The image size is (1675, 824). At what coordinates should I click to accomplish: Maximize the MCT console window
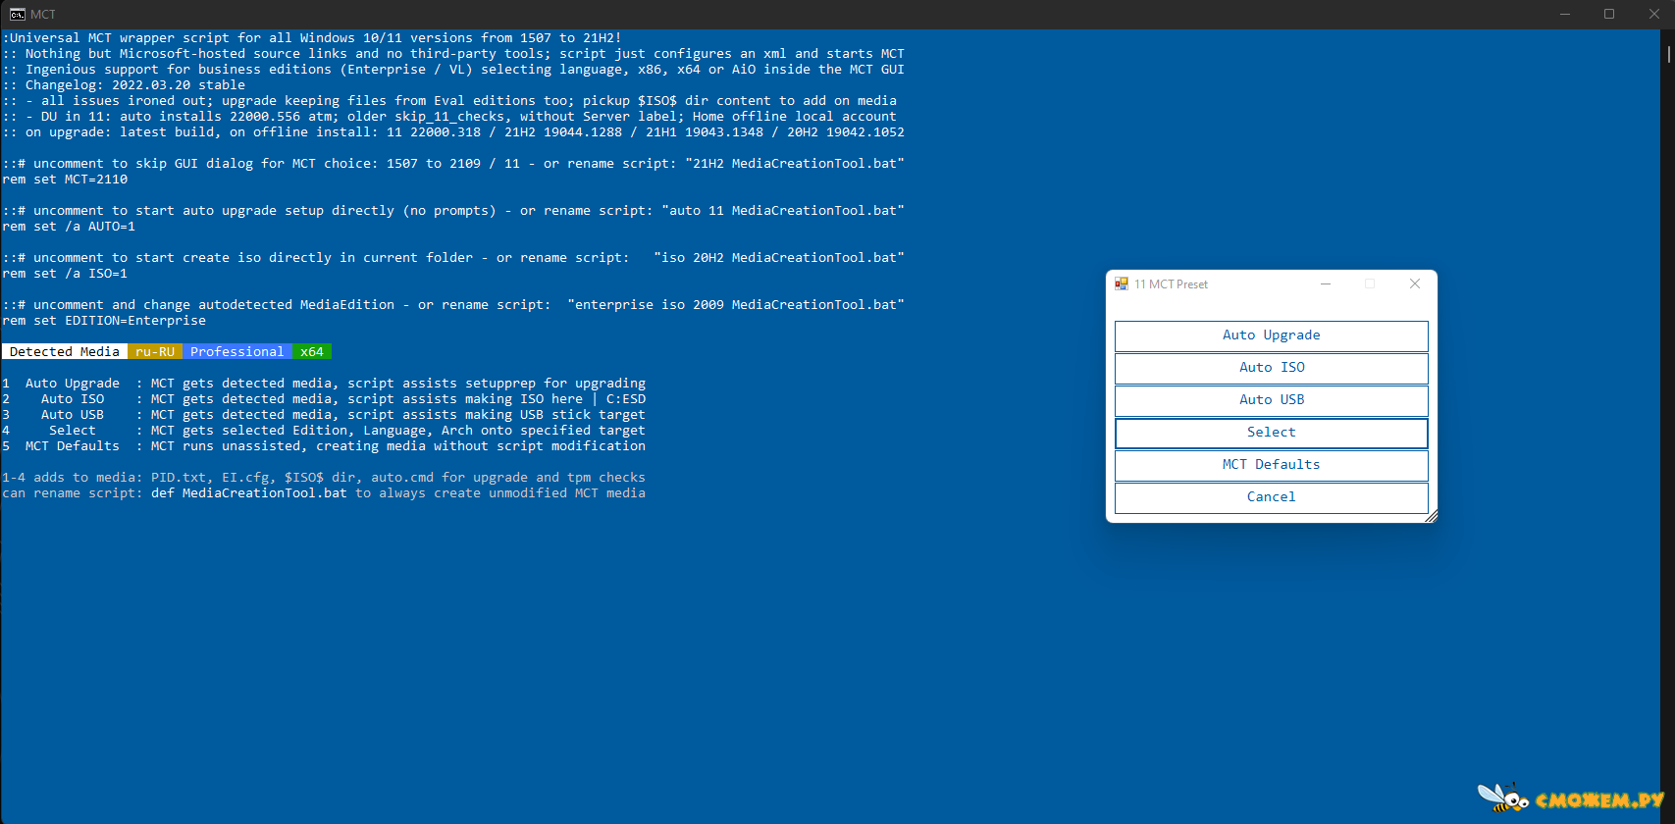[1609, 14]
